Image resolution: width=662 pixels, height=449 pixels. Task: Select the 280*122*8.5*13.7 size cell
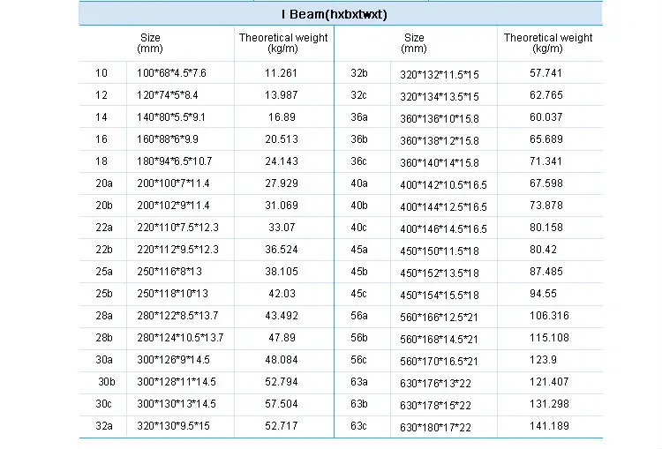pyautogui.click(x=176, y=315)
